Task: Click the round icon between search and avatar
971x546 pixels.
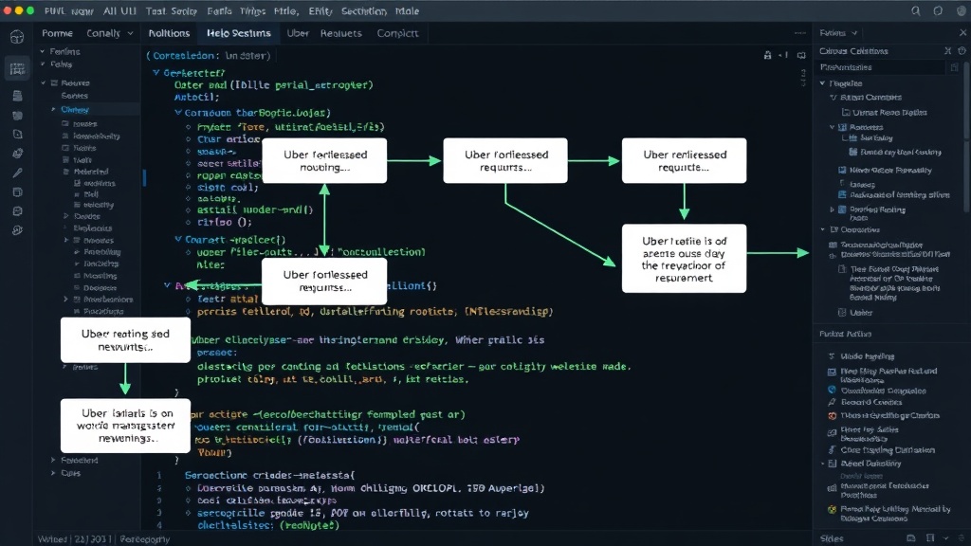Action: [x=938, y=11]
